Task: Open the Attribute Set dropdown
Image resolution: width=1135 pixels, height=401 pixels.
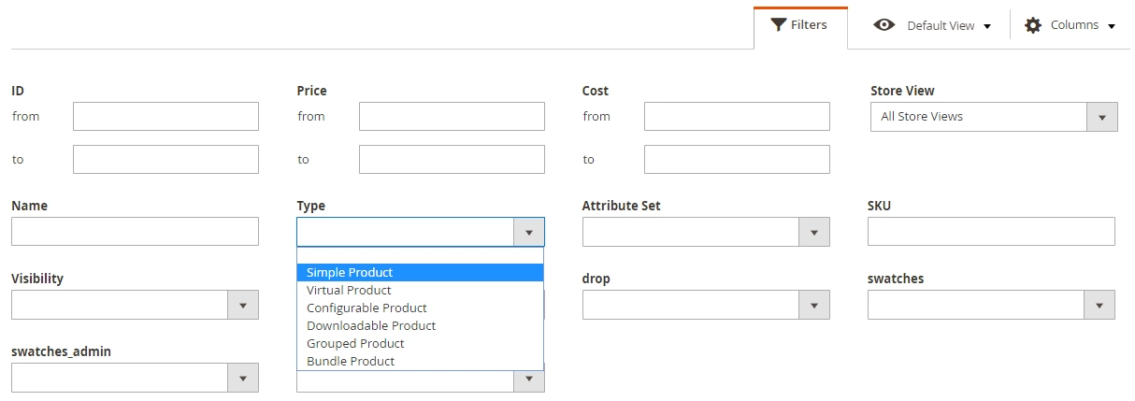Action: pos(706,232)
